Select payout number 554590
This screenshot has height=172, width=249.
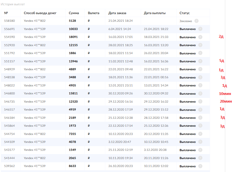coord(9,37)
